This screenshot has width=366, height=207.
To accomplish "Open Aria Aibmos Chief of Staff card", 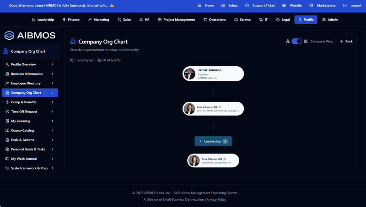I will (213, 109).
